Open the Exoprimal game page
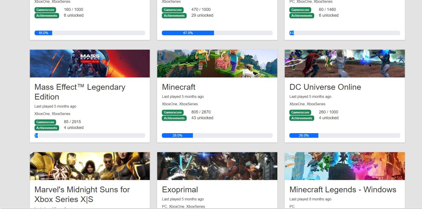422x209 pixels. pos(180,189)
